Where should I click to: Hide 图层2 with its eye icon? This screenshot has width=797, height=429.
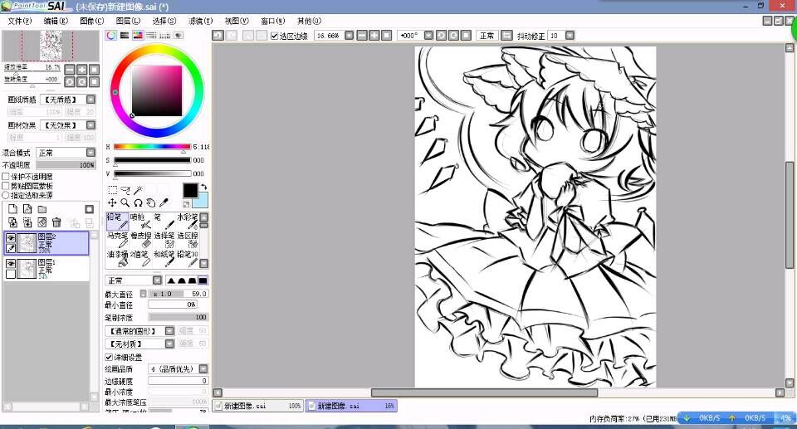tap(11, 238)
